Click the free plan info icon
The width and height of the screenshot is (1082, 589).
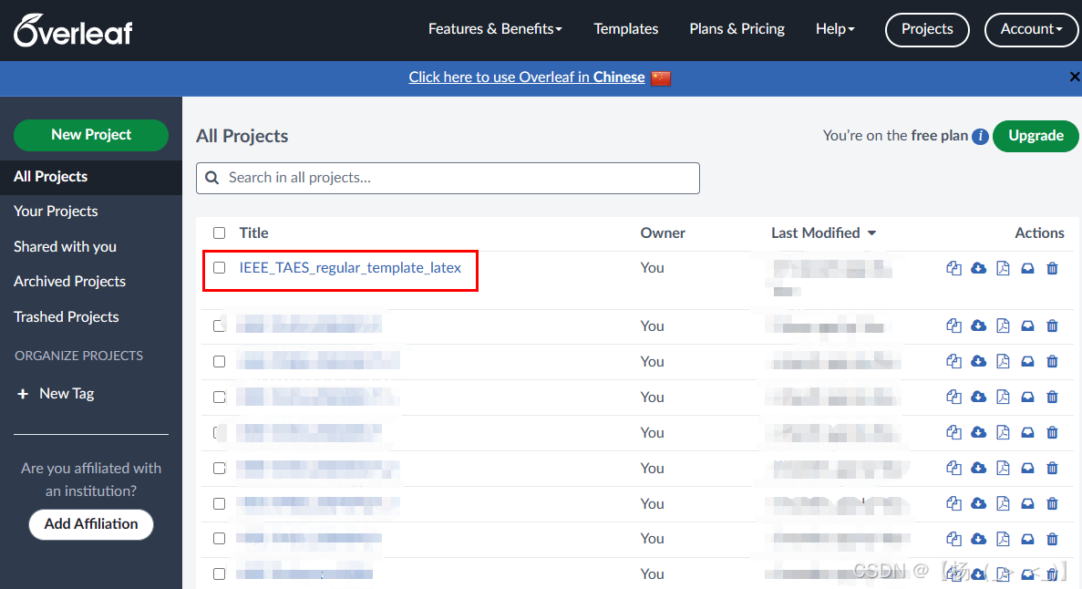coord(980,136)
